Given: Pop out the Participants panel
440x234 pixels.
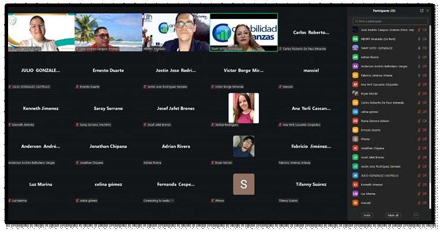Looking at the screenshot, I should coord(421,10).
